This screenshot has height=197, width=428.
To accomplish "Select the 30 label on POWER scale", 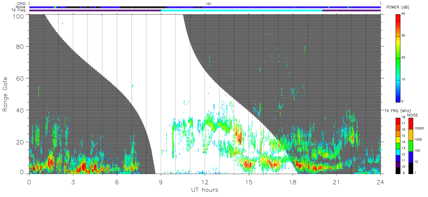I will coord(404,36).
